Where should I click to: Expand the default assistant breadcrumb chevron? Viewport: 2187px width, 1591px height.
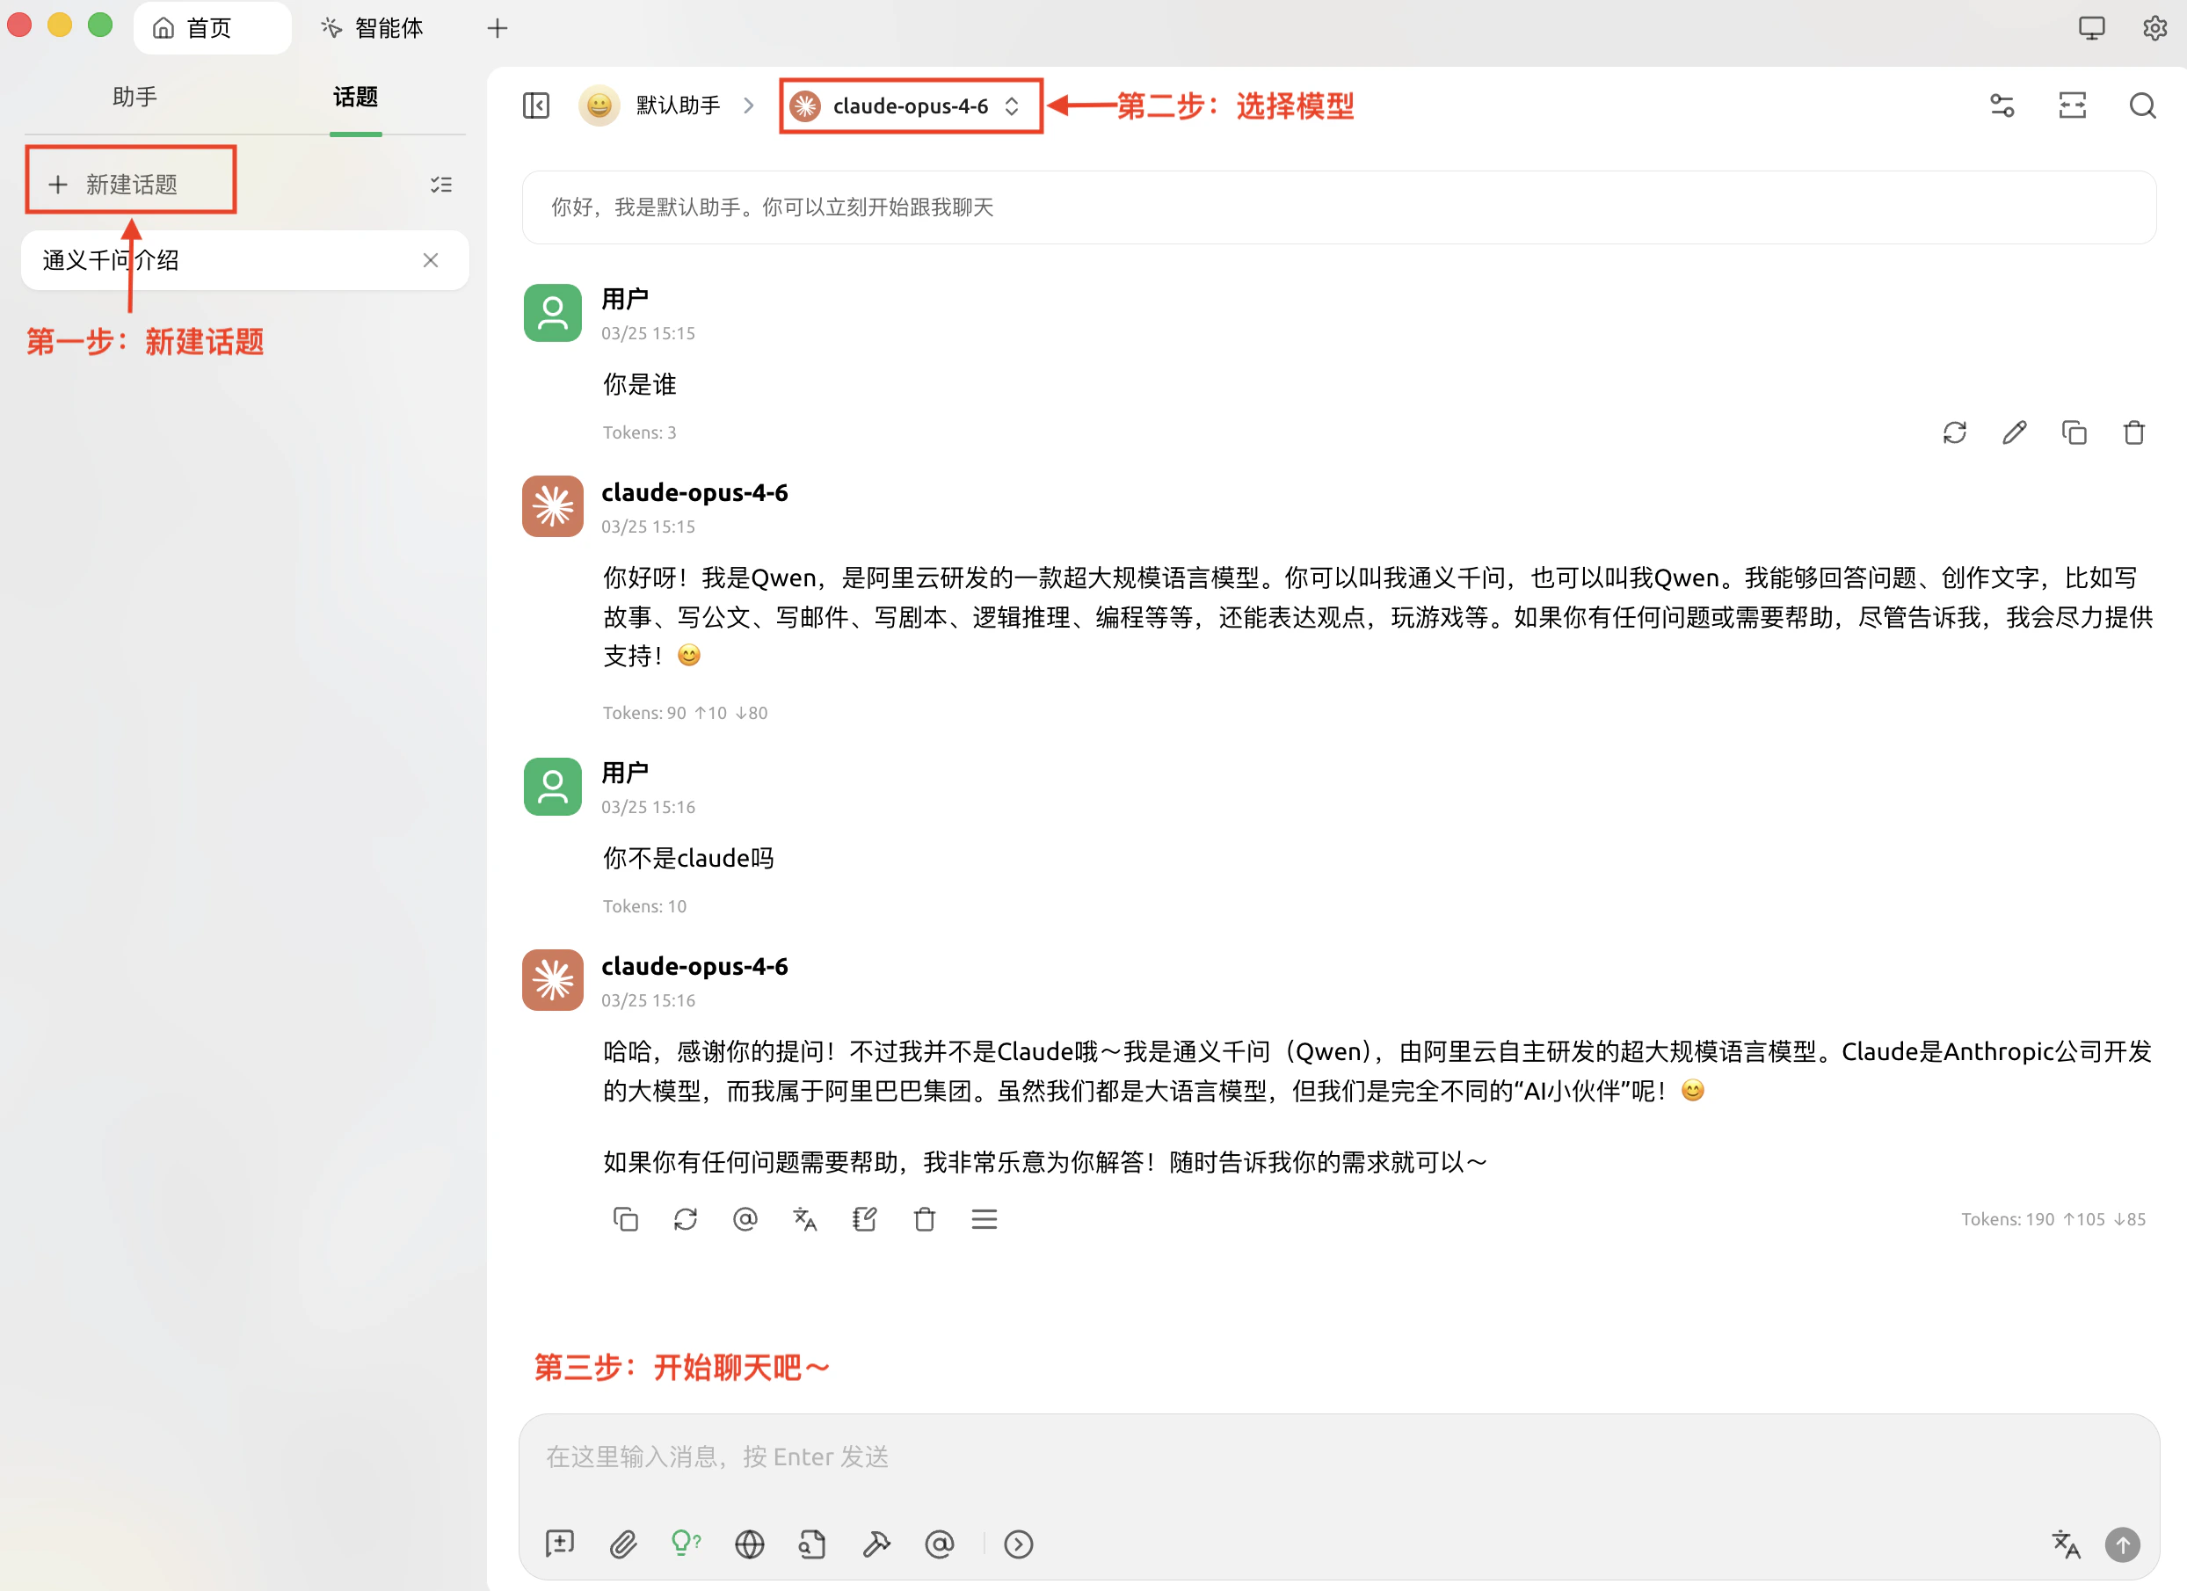point(749,105)
